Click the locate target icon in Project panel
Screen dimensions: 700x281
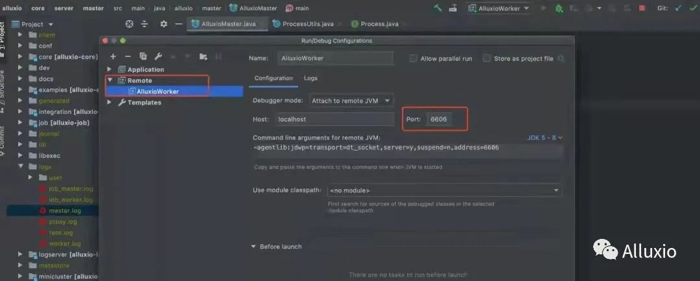pos(130,24)
